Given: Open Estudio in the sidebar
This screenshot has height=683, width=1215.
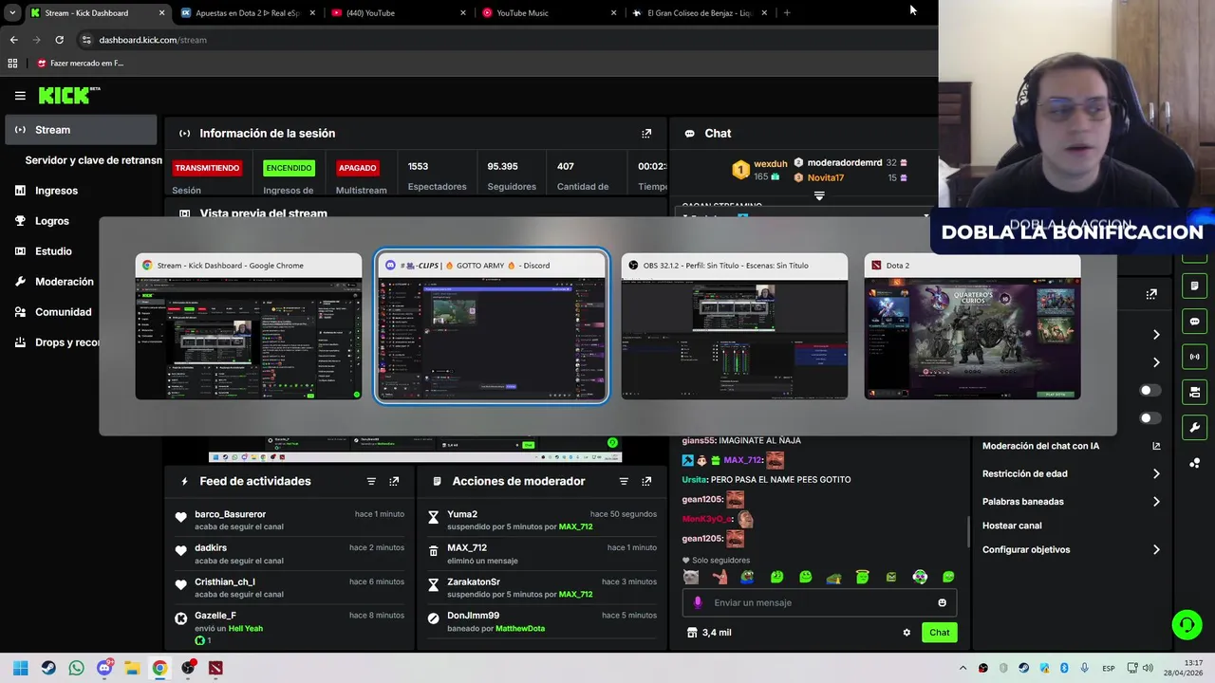Looking at the screenshot, I should coord(52,251).
